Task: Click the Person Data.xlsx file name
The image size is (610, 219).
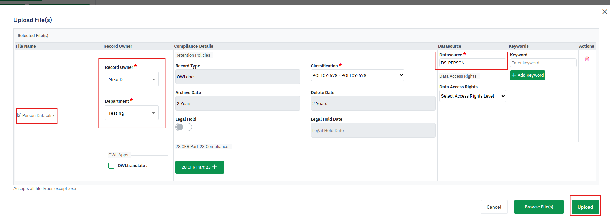Action: coord(38,115)
